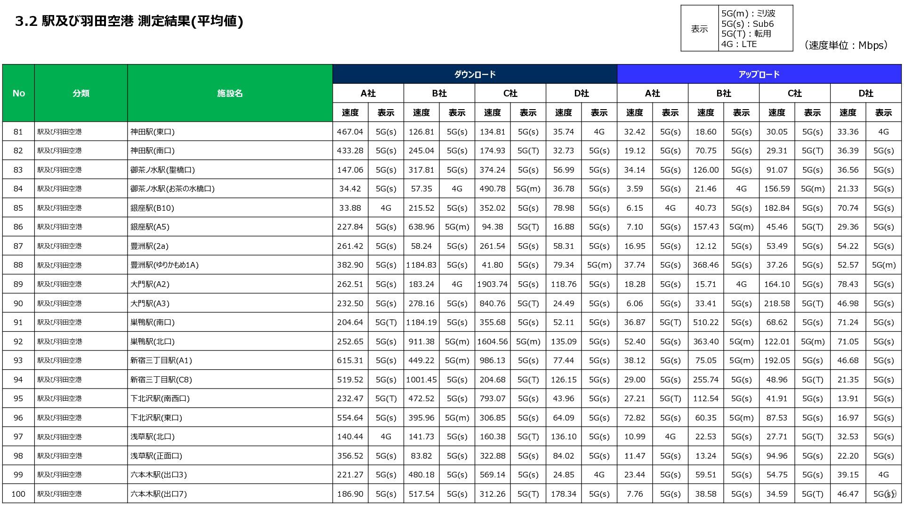The width and height of the screenshot is (904, 508).
Task: Select the 1184.83 download speed cell
Action: (421, 265)
